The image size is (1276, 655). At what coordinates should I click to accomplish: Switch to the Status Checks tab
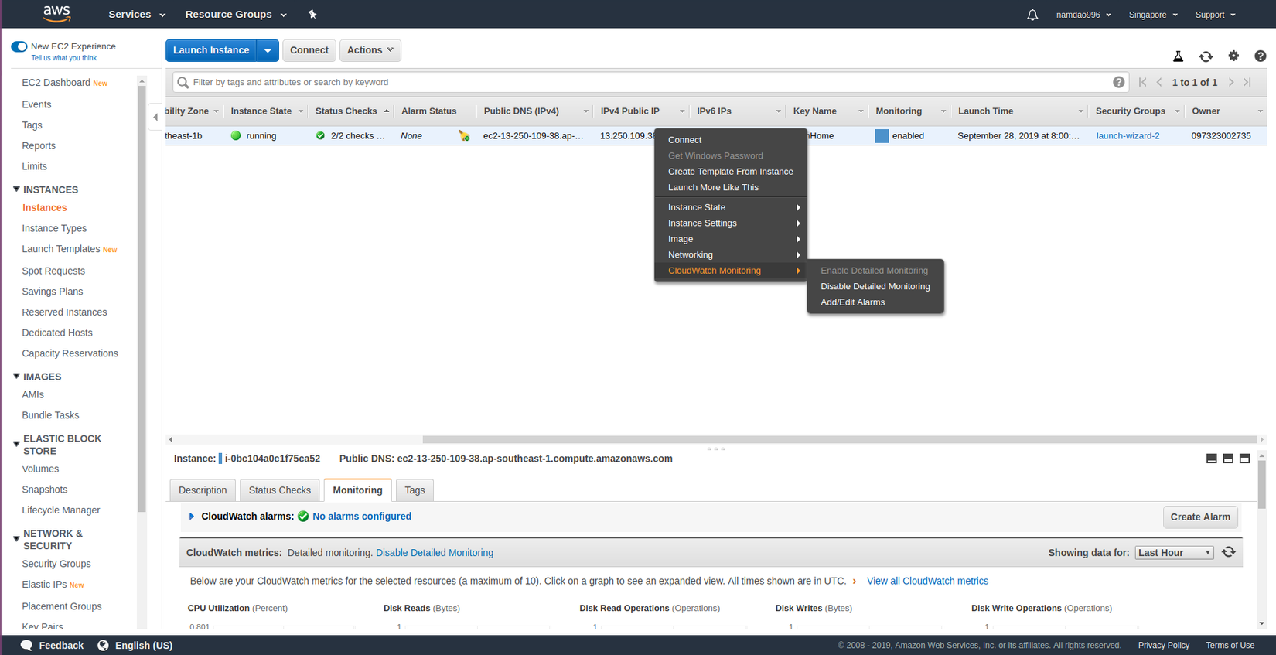[280, 490]
